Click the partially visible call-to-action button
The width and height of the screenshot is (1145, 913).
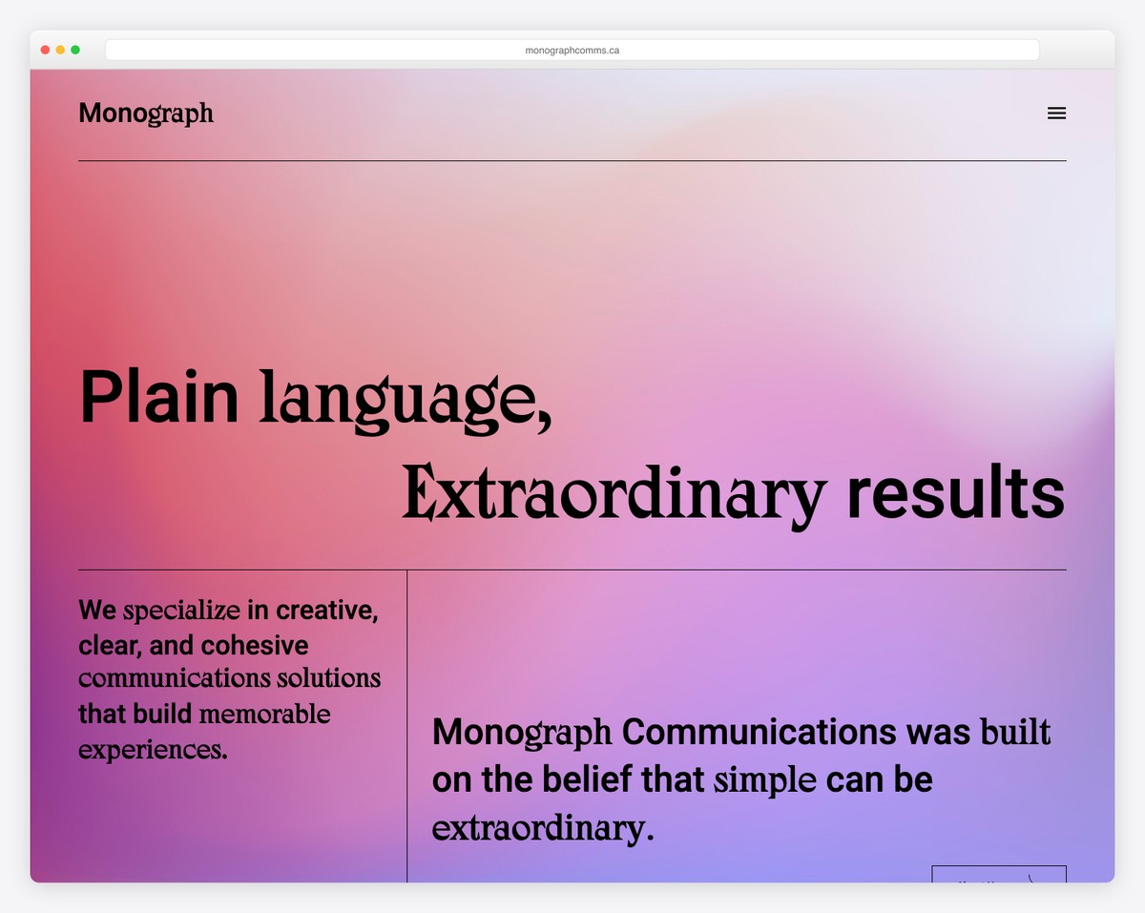coord(997,878)
